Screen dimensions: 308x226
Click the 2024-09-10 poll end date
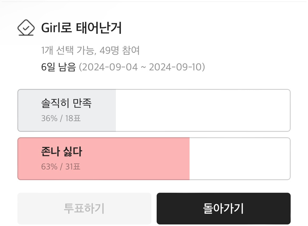176,67
